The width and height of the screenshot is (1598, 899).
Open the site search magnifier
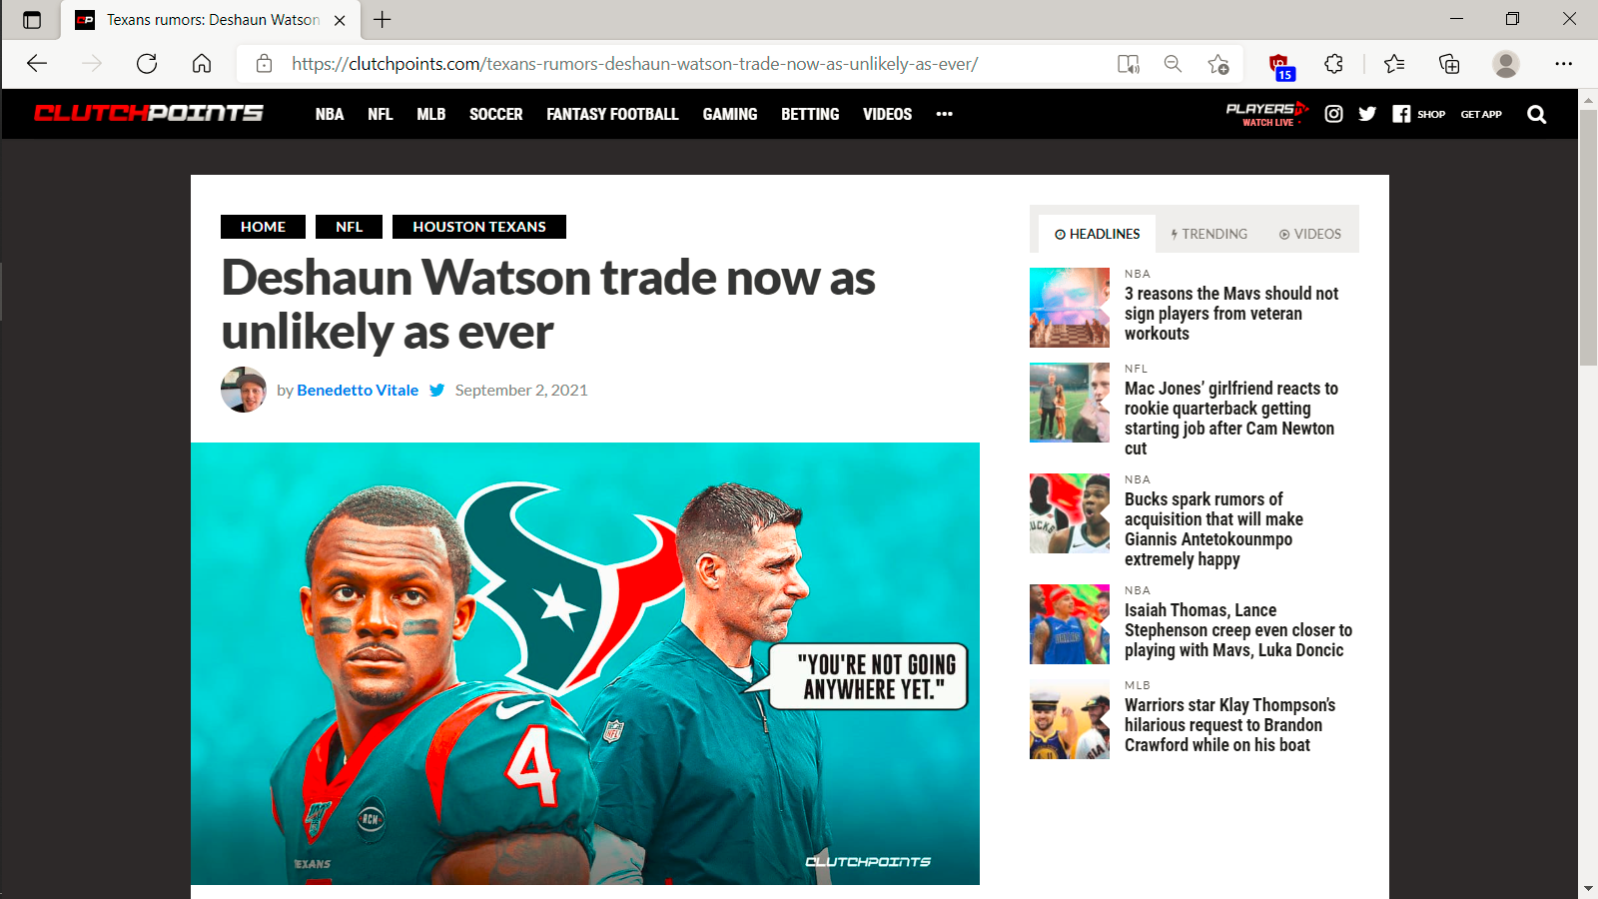pyautogui.click(x=1537, y=114)
